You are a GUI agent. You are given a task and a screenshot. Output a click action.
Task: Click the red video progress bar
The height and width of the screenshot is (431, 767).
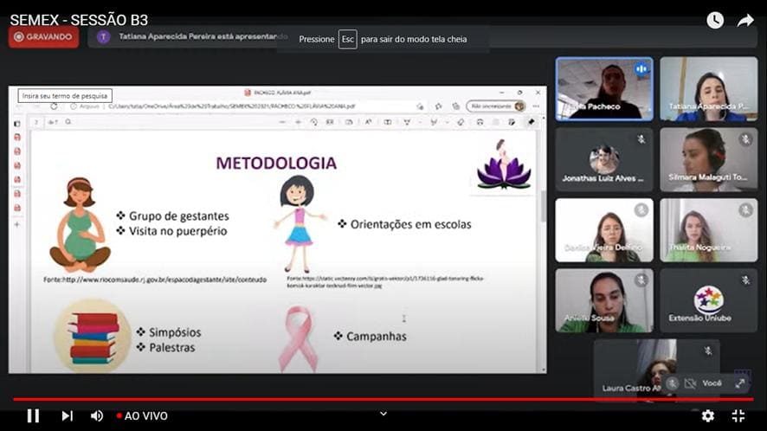point(383,399)
